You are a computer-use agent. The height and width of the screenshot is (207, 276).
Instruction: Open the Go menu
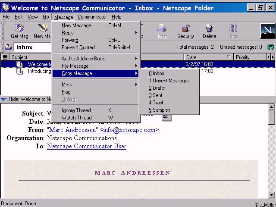46,17
